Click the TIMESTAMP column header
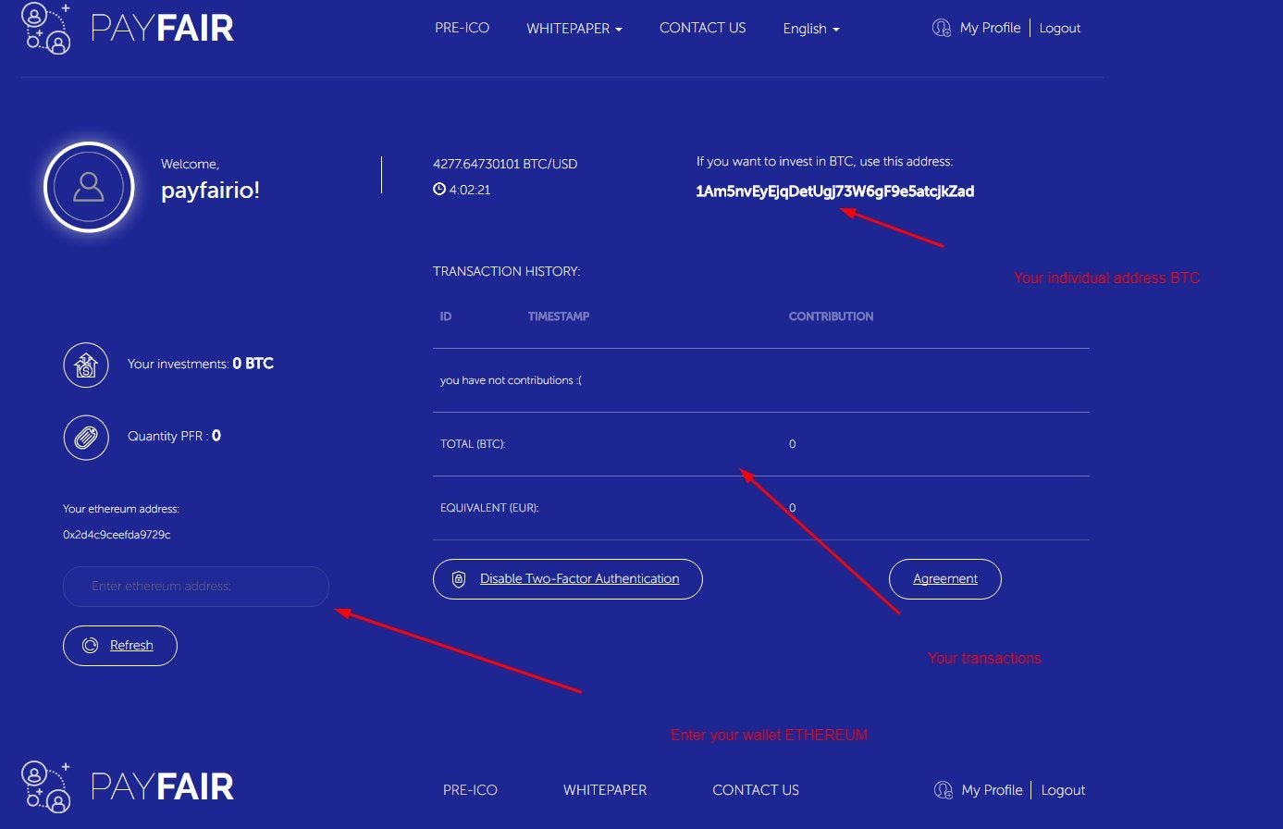 coord(559,316)
